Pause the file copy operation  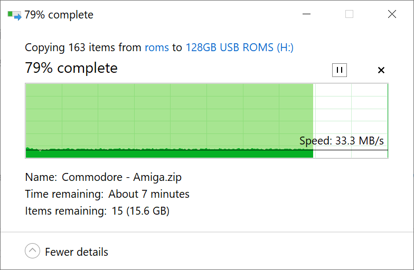click(340, 70)
